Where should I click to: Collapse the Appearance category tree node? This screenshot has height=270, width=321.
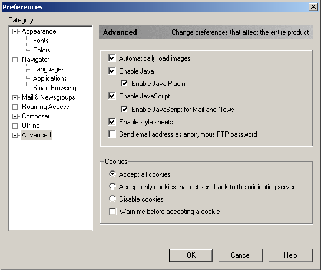tap(15, 32)
